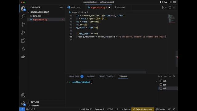Open Explorer views and more actions menu
Image resolution: width=197 pixels, height=111 pixels.
[62, 7]
